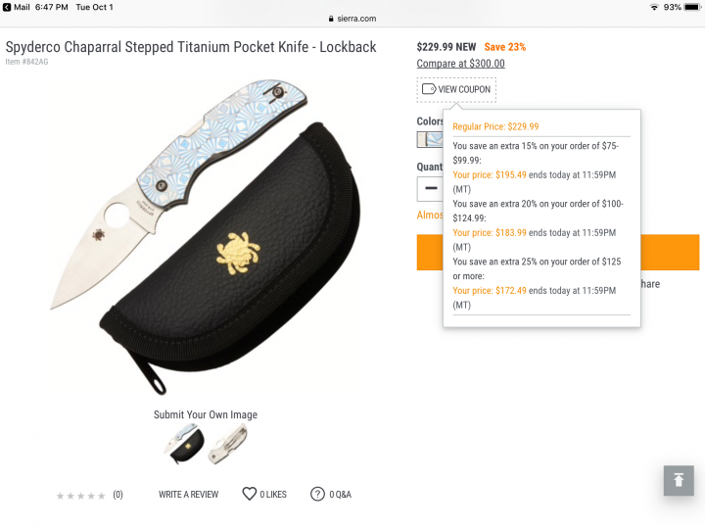The height and width of the screenshot is (529, 705).
Task: Tap the sierra.com address bar
Action: tap(352, 19)
